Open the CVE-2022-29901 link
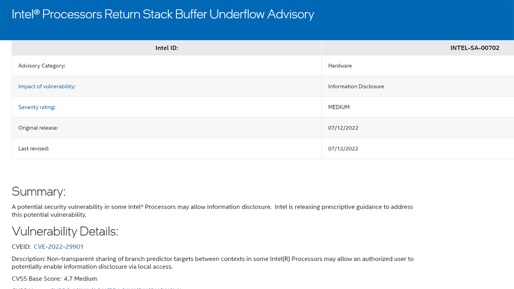 59,247
